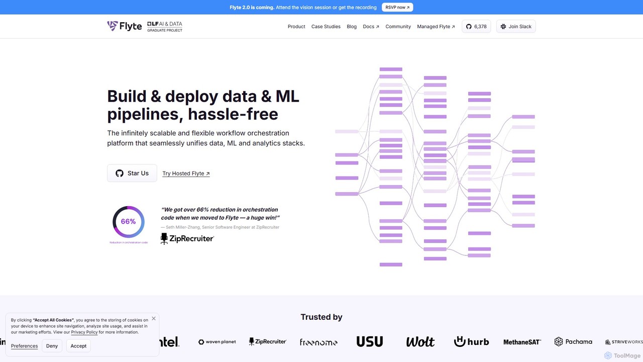643x362 pixels.
Task: Click the ZipRecruiter logo in the Trusted by row
Action: tap(268, 341)
